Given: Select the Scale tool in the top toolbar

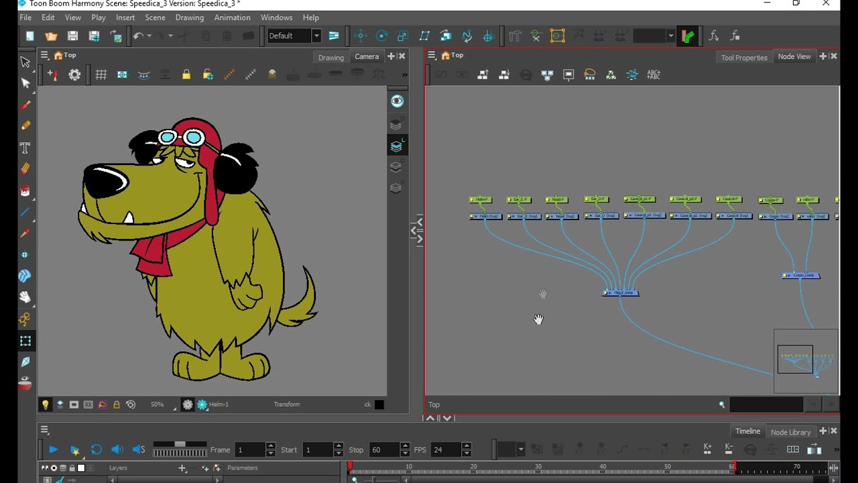Looking at the screenshot, I should pos(403,36).
